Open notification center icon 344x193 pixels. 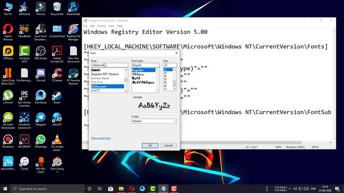pyautogui.click(x=337, y=189)
